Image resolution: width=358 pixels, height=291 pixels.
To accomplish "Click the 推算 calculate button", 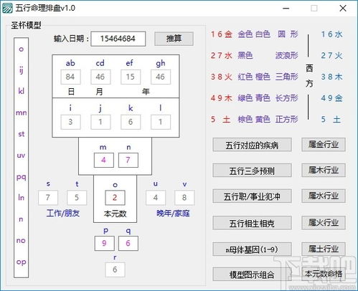I will click(174, 39).
